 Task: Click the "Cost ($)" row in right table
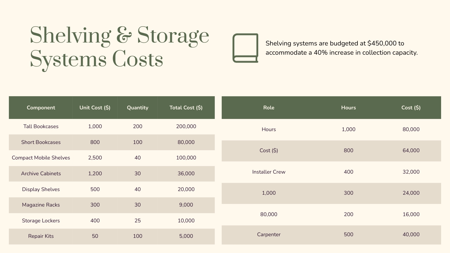coord(269,151)
